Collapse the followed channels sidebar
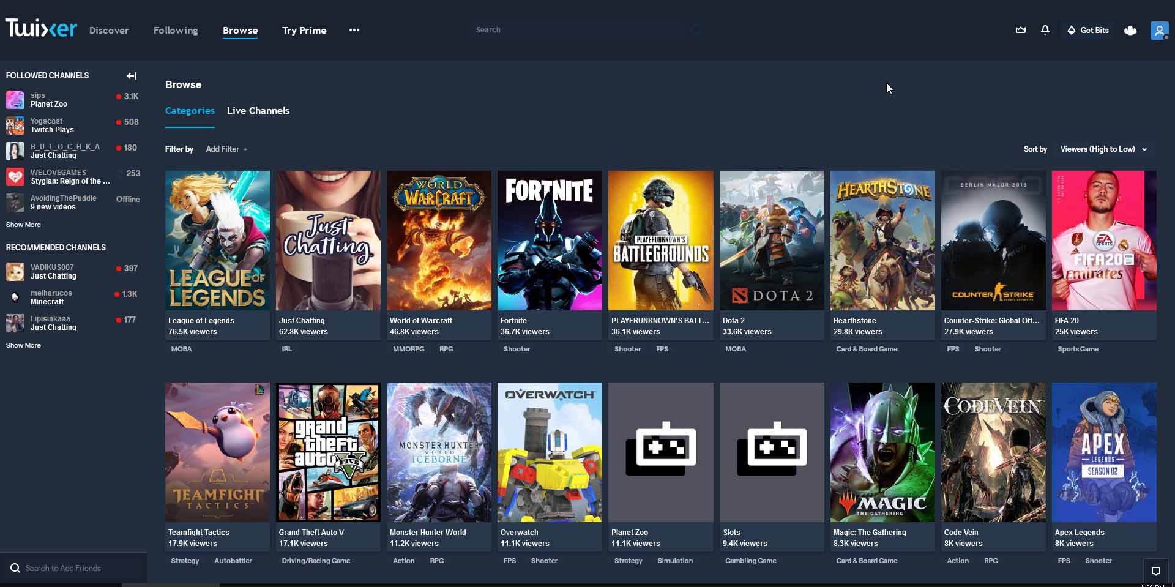 [x=132, y=76]
